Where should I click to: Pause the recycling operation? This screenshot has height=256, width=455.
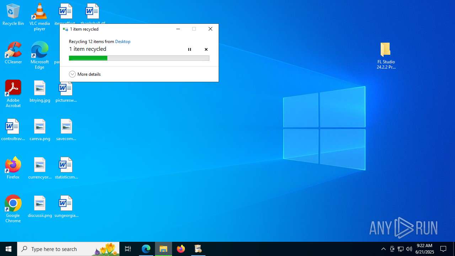point(189,49)
